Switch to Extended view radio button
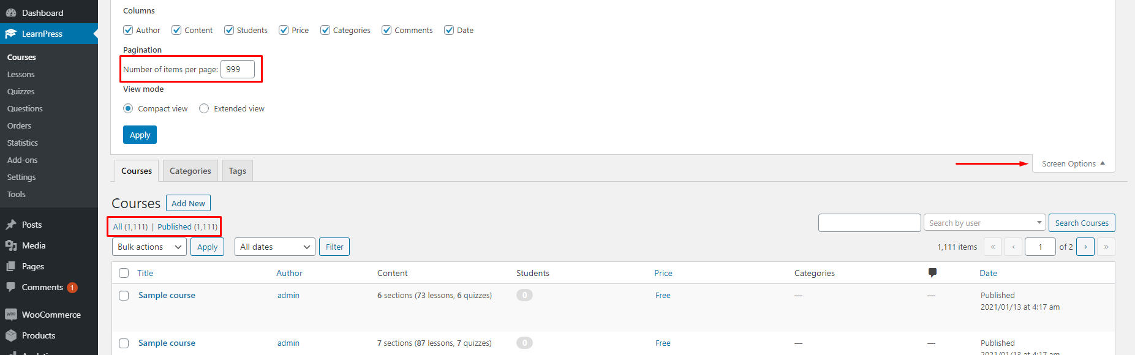 point(203,108)
